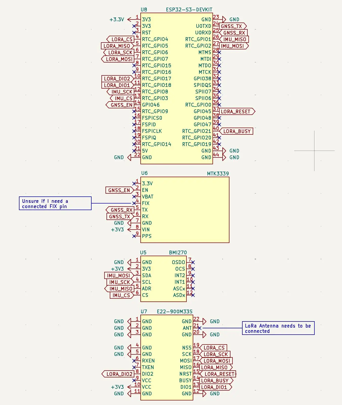
Task: Click the IMU_CS label on BMI270 CS pin
Action: point(121,295)
